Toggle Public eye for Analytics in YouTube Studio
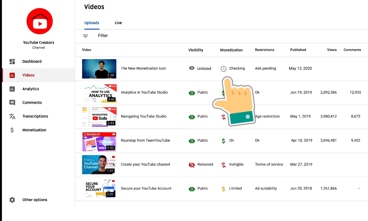 [192, 93]
